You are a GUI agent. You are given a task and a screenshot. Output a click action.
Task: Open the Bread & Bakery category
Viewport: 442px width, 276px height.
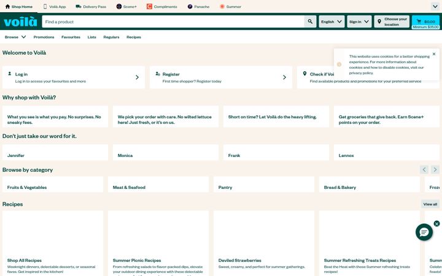tap(370, 185)
